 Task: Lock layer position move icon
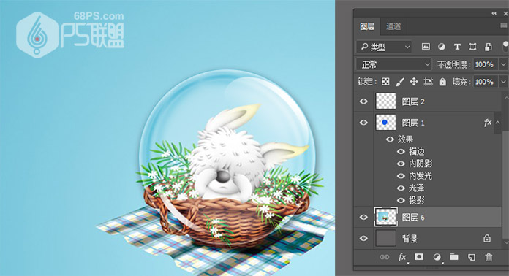(414, 81)
